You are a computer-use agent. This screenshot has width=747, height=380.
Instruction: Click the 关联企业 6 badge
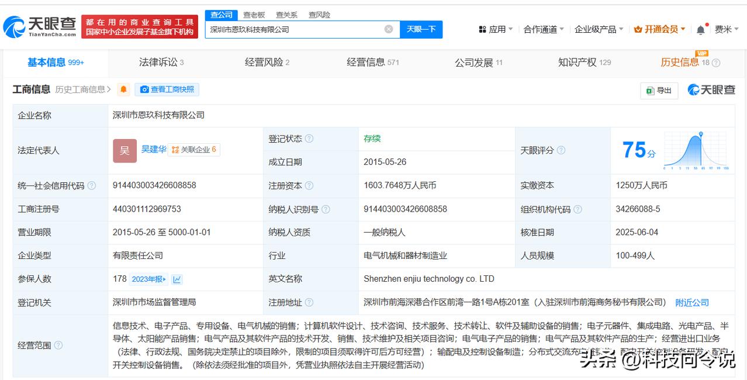click(x=194, y=150)
